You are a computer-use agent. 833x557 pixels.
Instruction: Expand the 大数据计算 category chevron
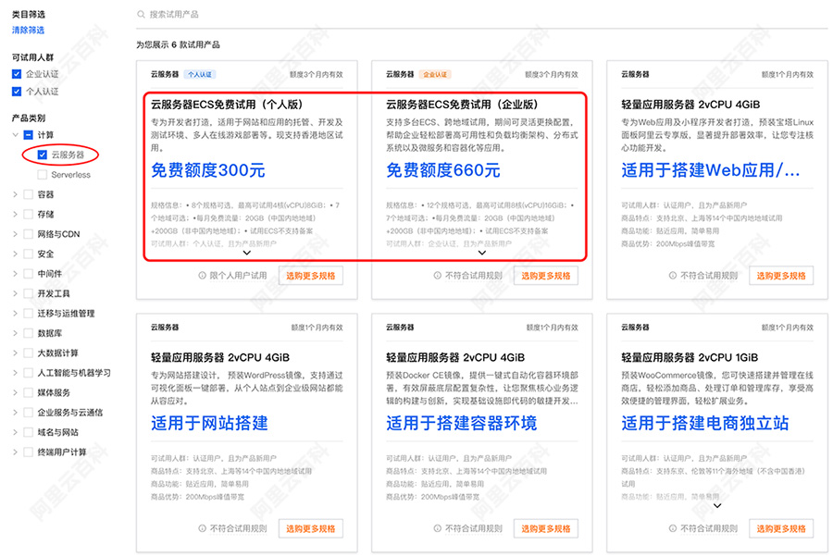pos(16,353)
